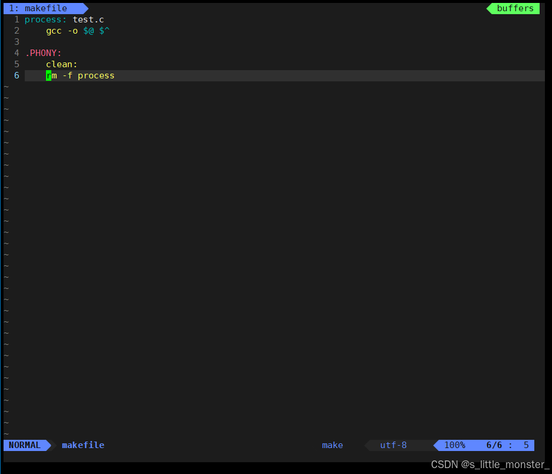Click line number 5 in gutter
The width and height of the screenshot is (552, 474).
(17, 64)
